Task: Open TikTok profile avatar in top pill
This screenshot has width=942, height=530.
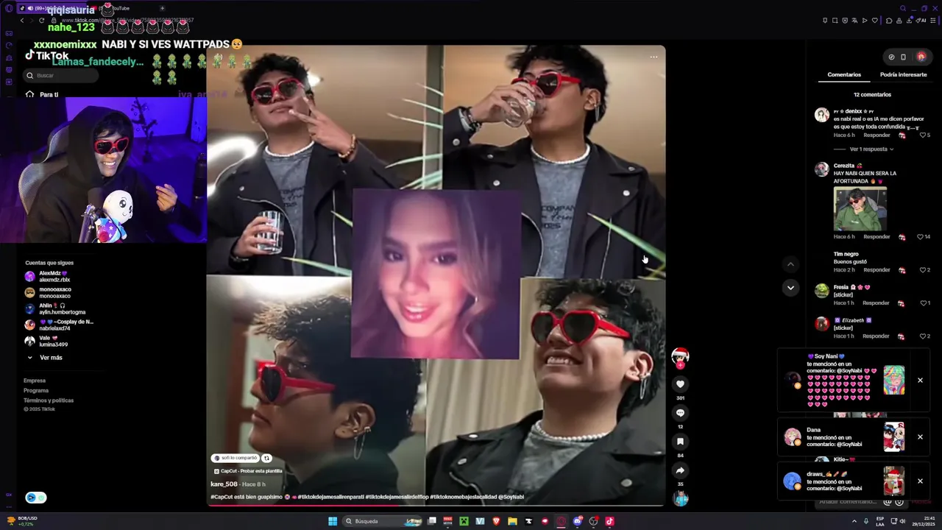Action: click(x=921, y=57)
